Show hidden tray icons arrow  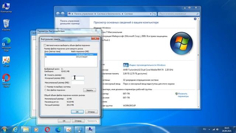click(209, 129)
